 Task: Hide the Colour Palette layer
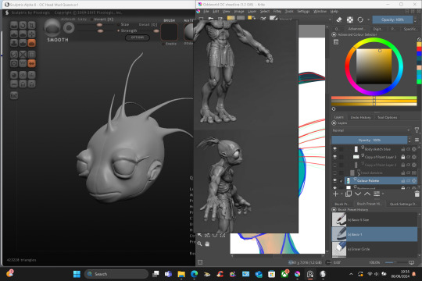click(x=334, y=180)
